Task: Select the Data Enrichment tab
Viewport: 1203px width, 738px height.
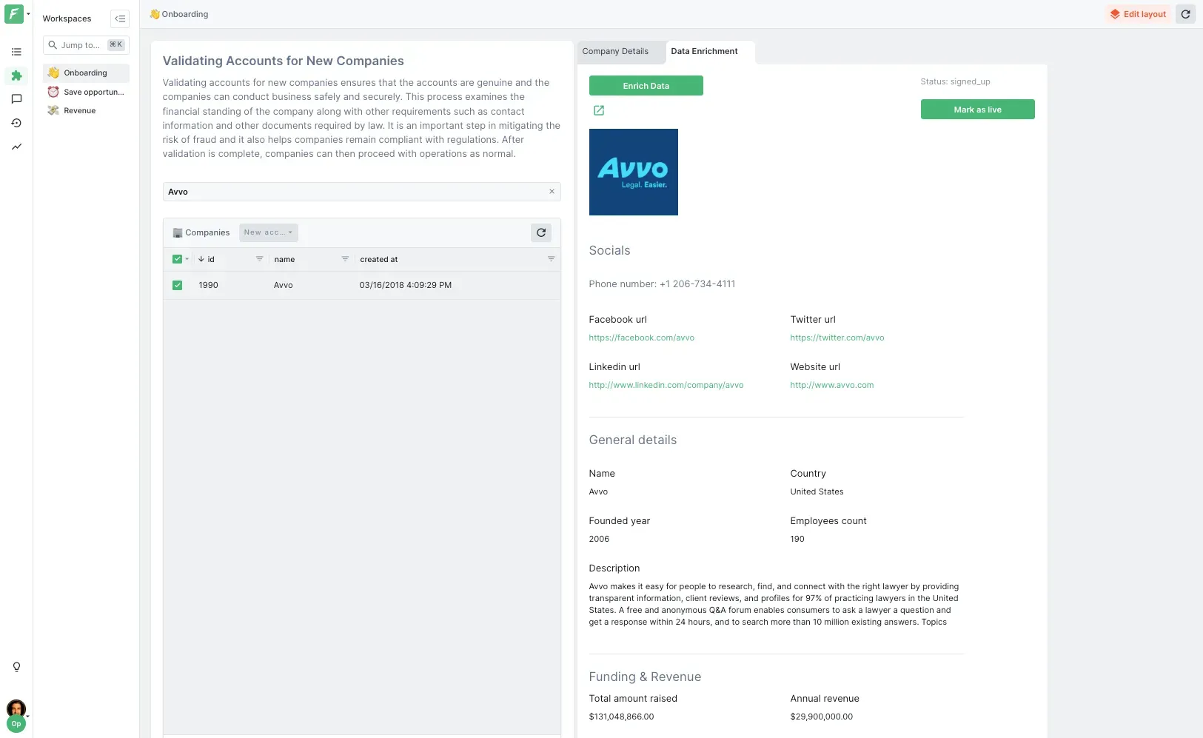Action: [704, 52]
